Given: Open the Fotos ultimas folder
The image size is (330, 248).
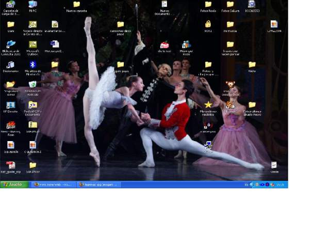Looking at the screenshot, I should pyautogui.click(x=252, y=105).
